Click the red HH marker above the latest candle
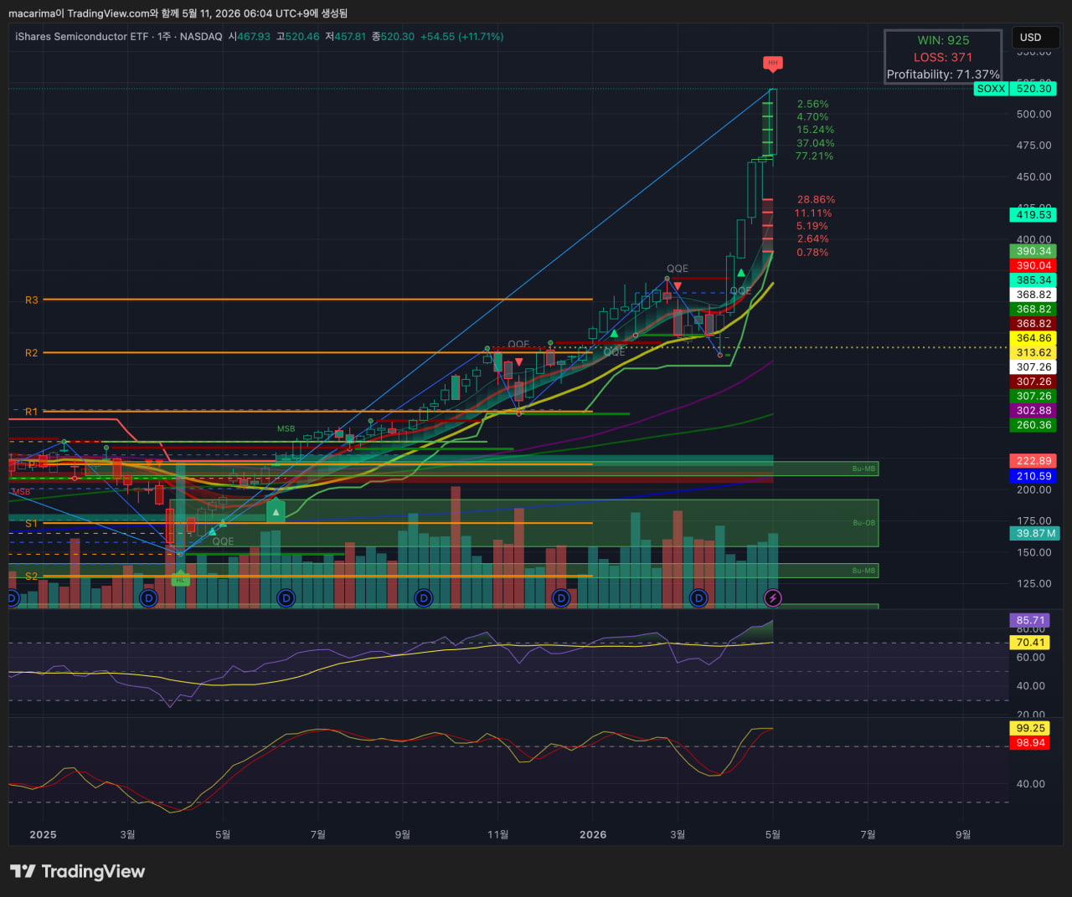Viewport: 1072px width, 897px height. pos(773,64)
